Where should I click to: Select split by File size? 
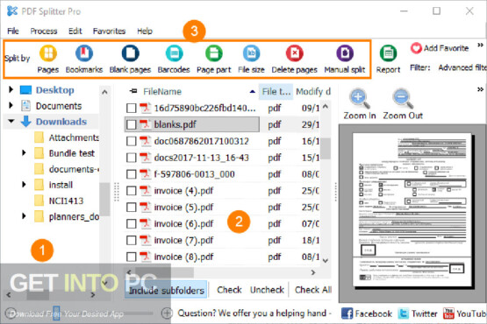(x=251, y=53)
